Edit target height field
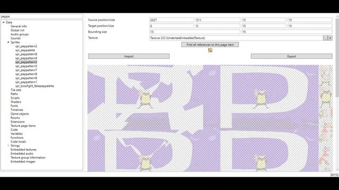 (x=310, y=26)
